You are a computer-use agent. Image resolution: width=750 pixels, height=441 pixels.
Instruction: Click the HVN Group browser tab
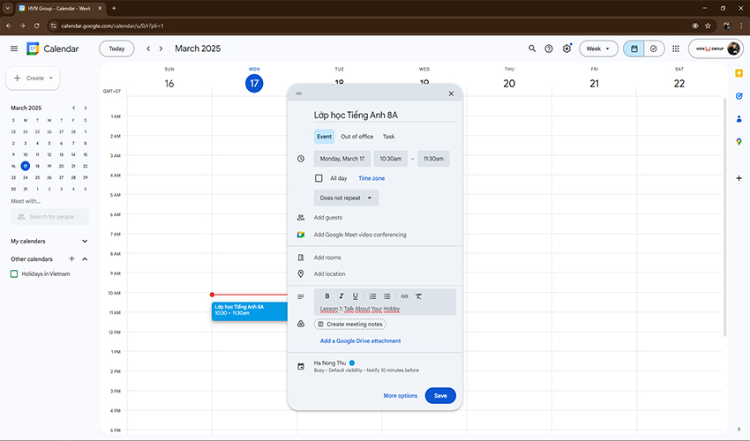60,8
